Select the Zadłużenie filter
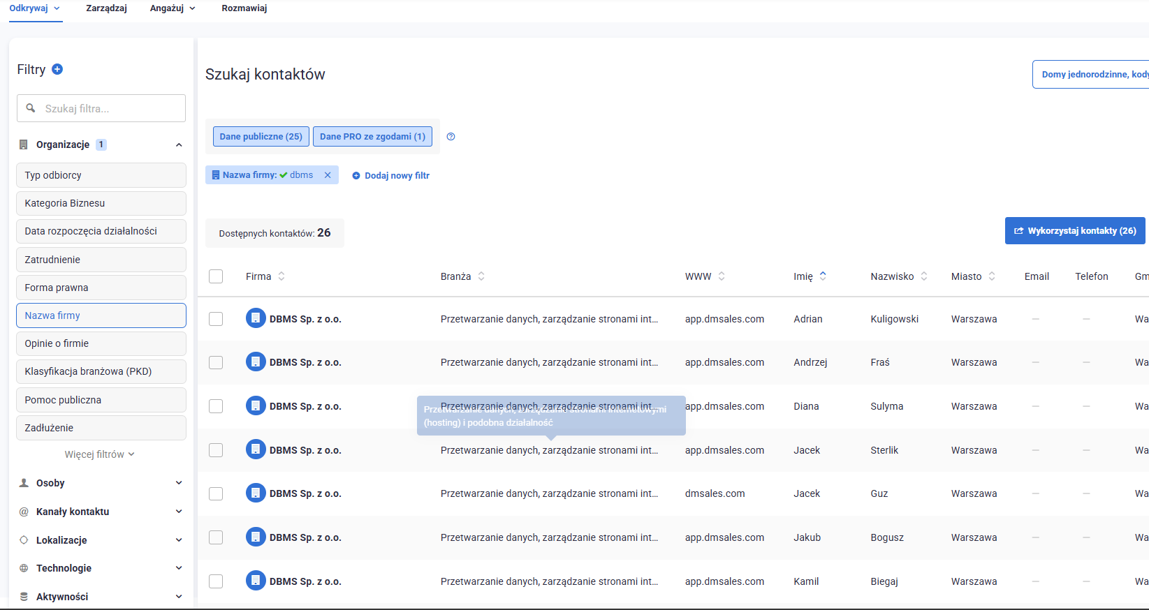 point(101,428)
